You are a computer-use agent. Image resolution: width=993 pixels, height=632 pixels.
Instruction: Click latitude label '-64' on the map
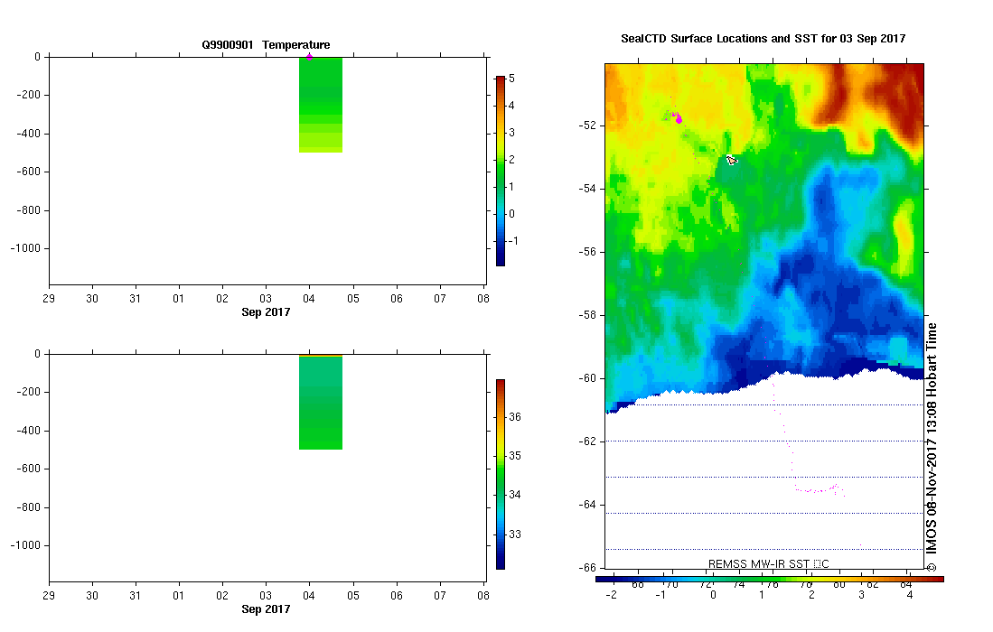click(587, 505)
